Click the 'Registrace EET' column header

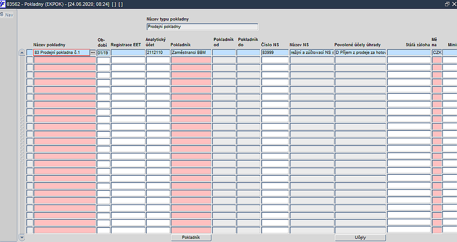126,45
